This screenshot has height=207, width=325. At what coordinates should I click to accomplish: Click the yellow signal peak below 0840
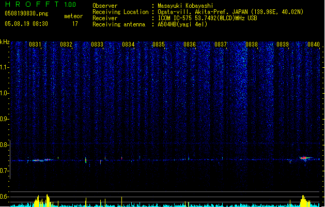[304, 201]
